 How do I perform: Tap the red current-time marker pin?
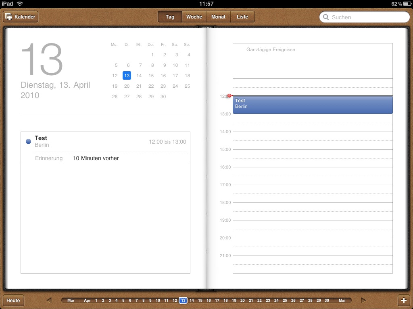229,96
